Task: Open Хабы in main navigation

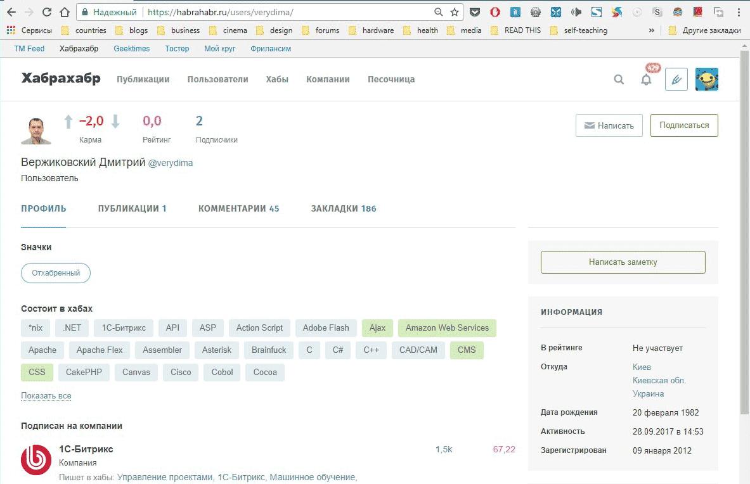Action: pos(277,79)
